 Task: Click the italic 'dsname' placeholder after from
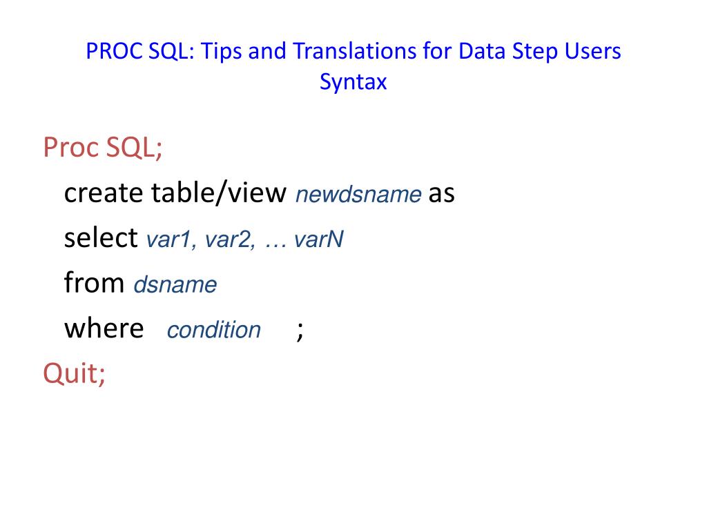[175, 285]
